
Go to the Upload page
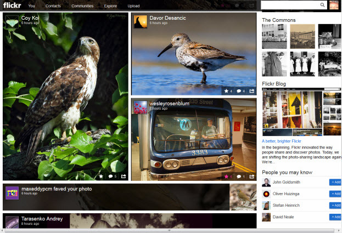133,6
